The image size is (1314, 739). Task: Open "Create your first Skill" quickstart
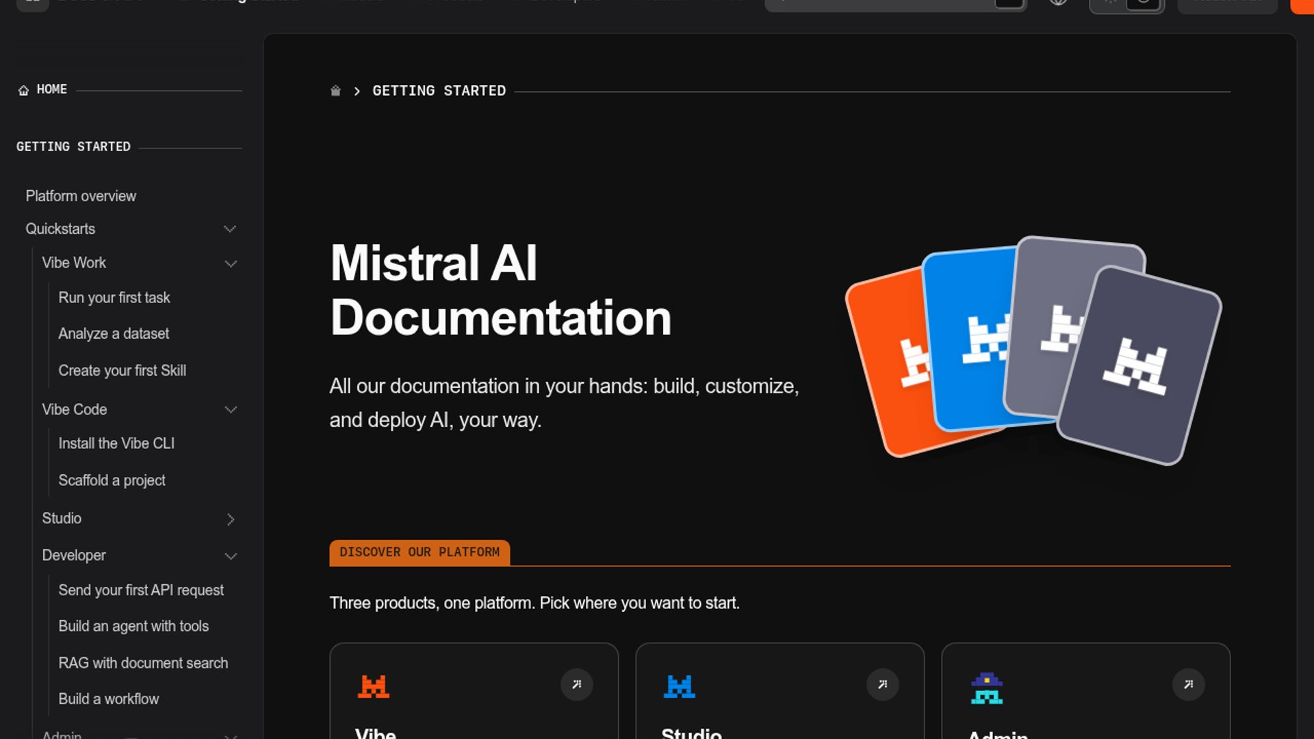122,371
